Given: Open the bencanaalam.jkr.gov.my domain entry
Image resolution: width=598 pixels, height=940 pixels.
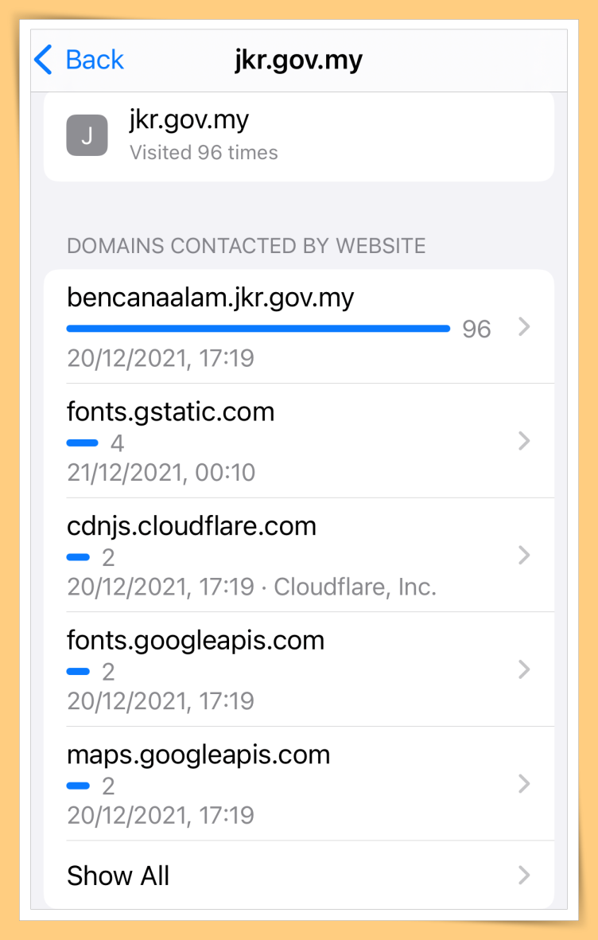Looking at the screenshot, I should click(298, 326).
